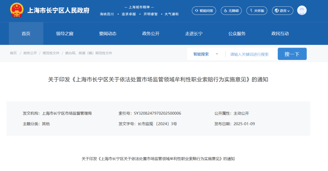The image size is (328, 171).
Task: Switch to 关怀版 care version
Action: pyautogui.click(x=257, y=11)
